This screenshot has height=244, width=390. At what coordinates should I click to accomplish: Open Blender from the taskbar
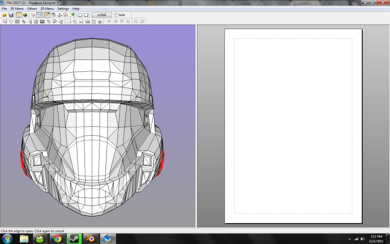click(91, 239)
